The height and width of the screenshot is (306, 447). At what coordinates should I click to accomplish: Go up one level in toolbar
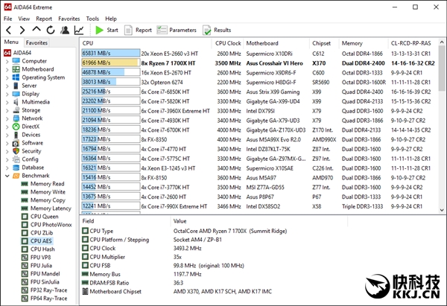coord(37,29)
